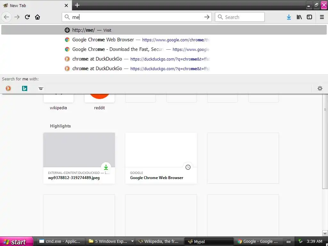The width and height of the screenshot is (328, 246).
Task: Click the green download badge on jpeg card
Action: coord(106,167)
